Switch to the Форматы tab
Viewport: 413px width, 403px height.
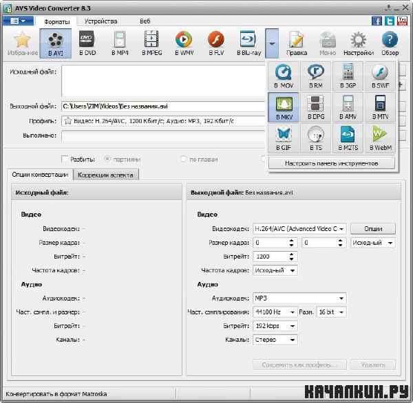pyautogui.click(x=57, y=21)
